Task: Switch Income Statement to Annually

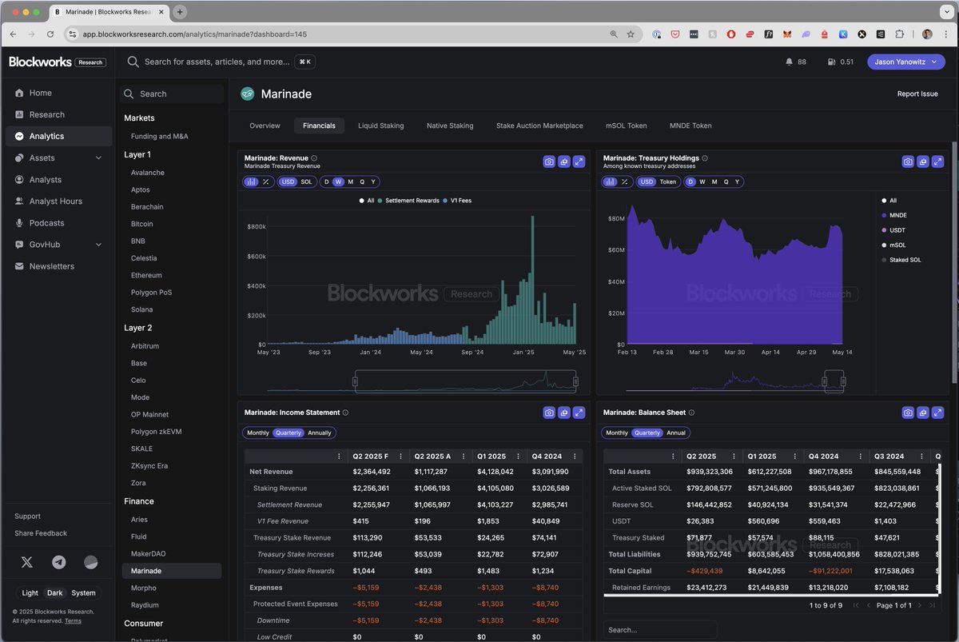Action: click(x=320, y=433)
